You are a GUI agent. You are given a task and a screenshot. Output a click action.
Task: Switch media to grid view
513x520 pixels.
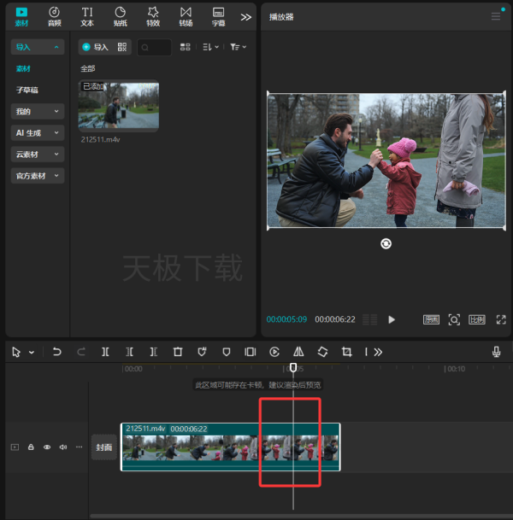(186, 47)
